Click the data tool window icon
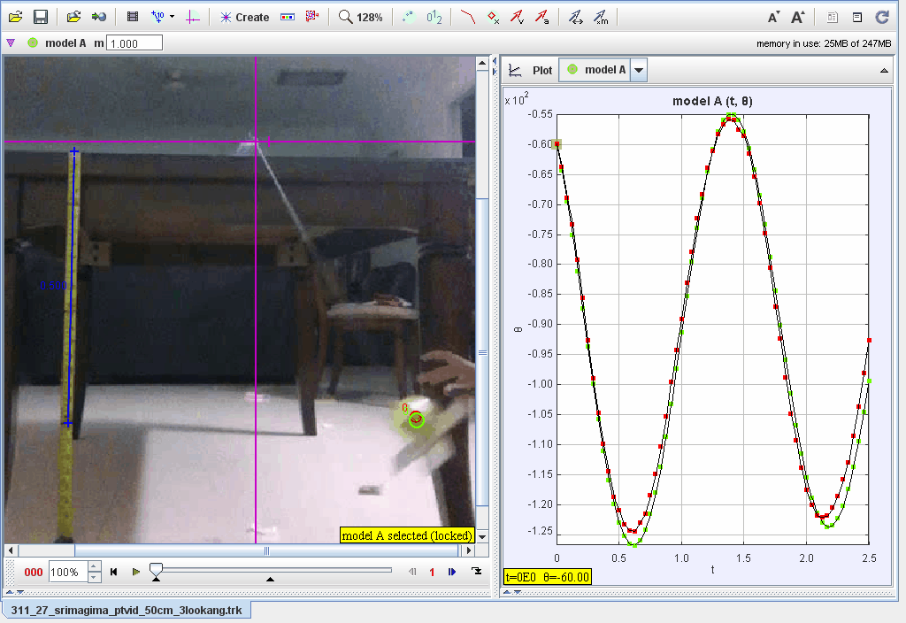The image size is (906, 623). point(857,18)
